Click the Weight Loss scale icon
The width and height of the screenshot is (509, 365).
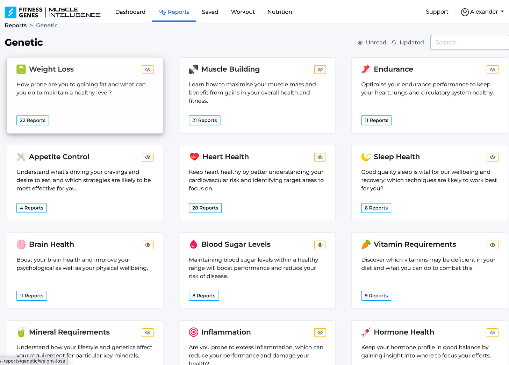tap(21, 69)
